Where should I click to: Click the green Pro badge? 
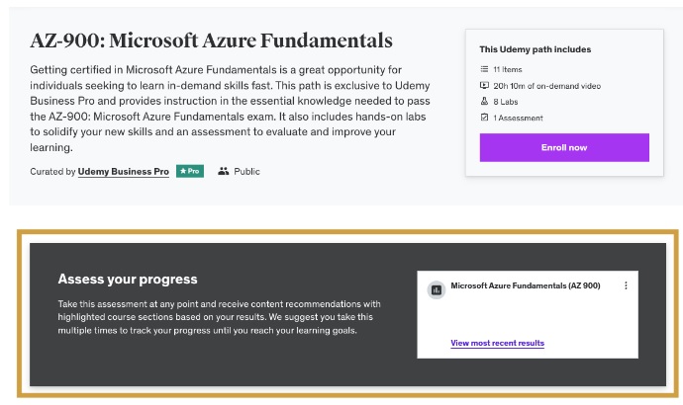pos(189,171)
